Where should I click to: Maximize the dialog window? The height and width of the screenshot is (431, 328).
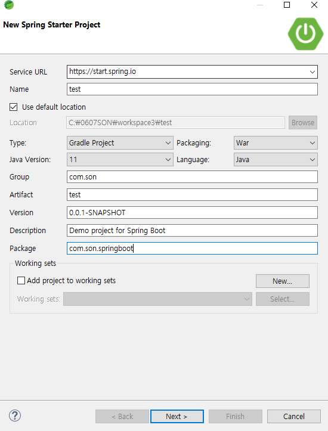(x=287, y=5)
